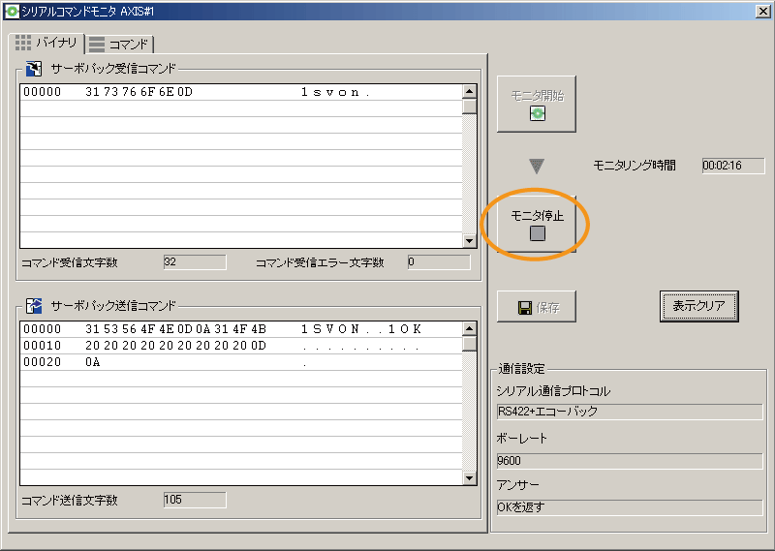Switch to the バイナリ binary tab

point(46,44)
